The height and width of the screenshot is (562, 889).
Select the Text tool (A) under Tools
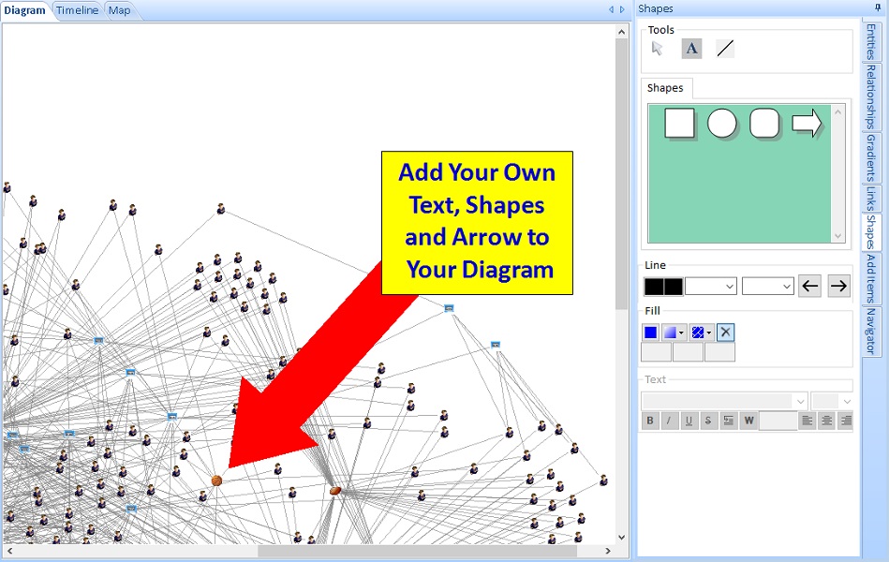[x=693, y=48]
